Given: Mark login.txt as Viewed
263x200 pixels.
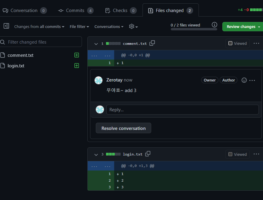Looking at the screenshot, I should point(237,154).
